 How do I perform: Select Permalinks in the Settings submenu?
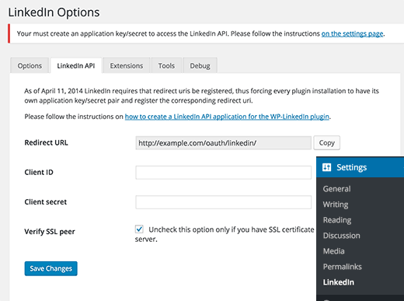click(342, 267)
